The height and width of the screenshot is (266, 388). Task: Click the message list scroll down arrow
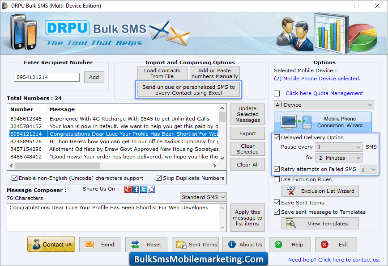click(x=222, y=158)
